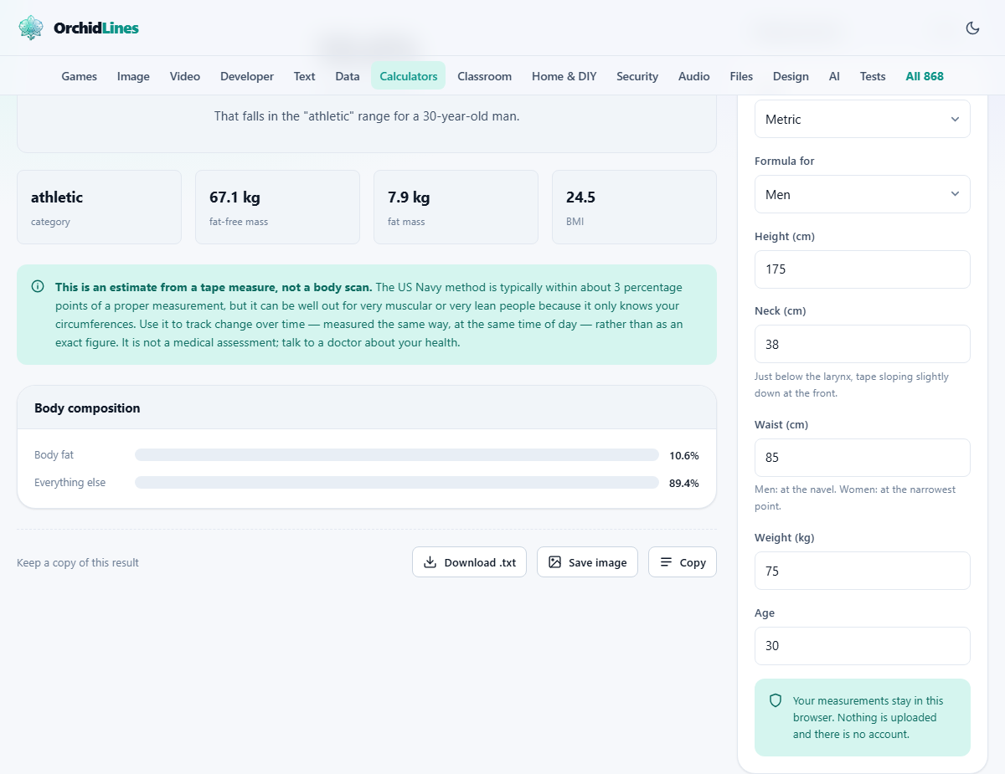Open the Security category
This screenshot has height=774, width=1005.
point(637,76)
